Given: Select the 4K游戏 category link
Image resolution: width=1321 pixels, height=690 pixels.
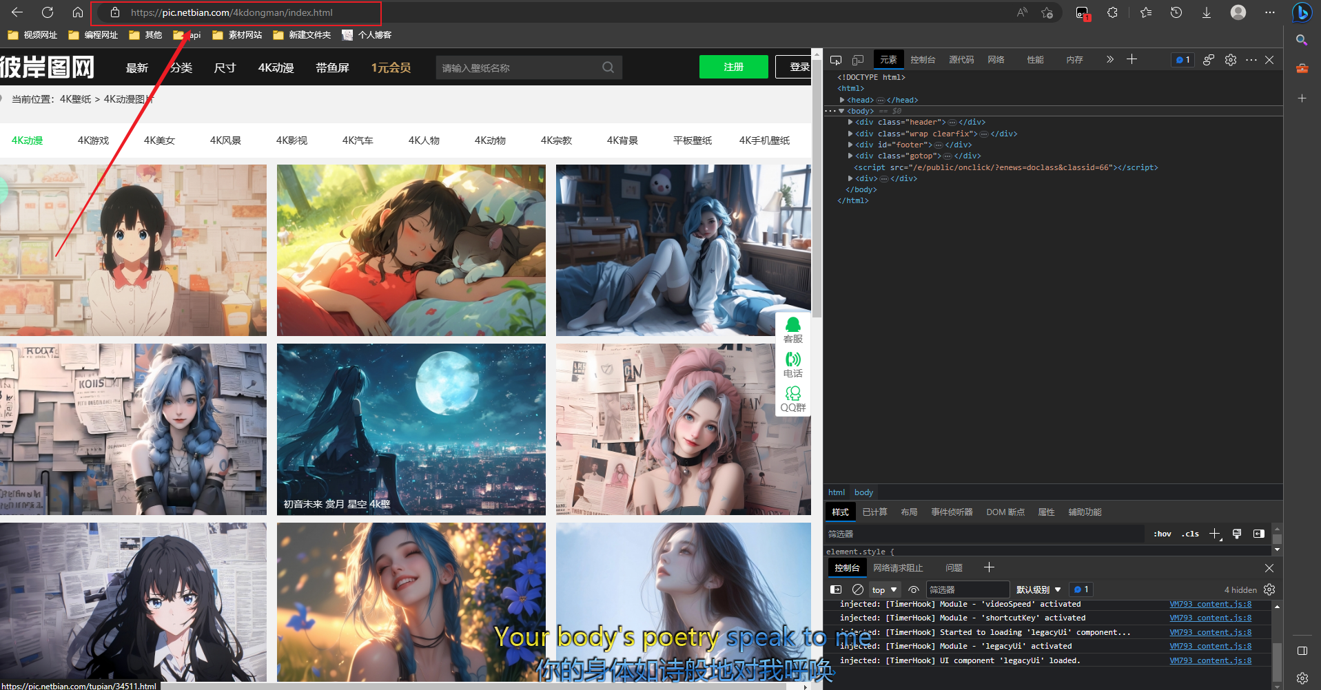Looking at the screenshot, I should (x=94, y=140).
